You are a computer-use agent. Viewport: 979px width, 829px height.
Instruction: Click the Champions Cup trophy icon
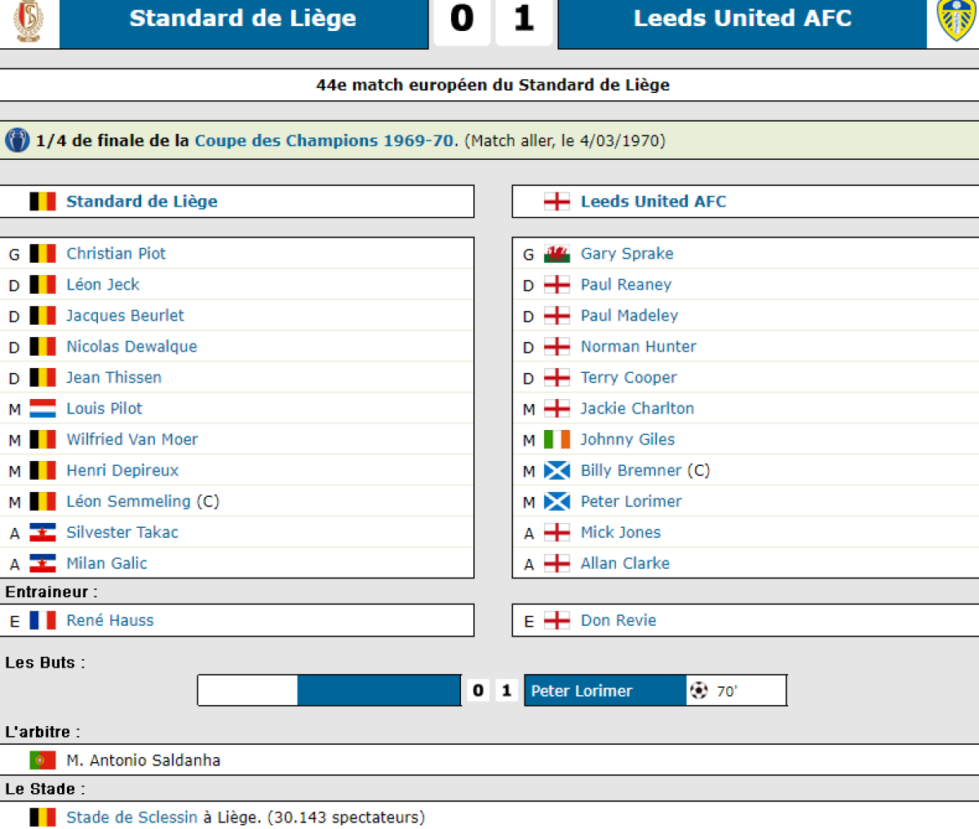(x=16, y=140)
